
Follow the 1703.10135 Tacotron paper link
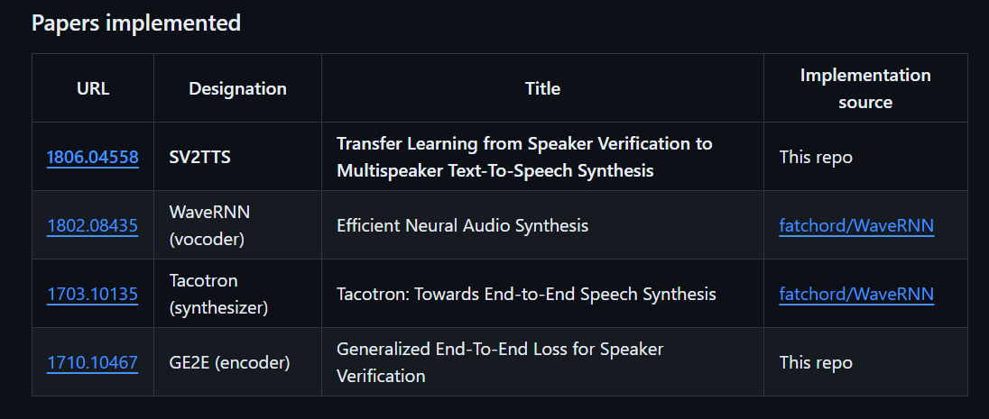pyautogui.click(x=93, y=295)
